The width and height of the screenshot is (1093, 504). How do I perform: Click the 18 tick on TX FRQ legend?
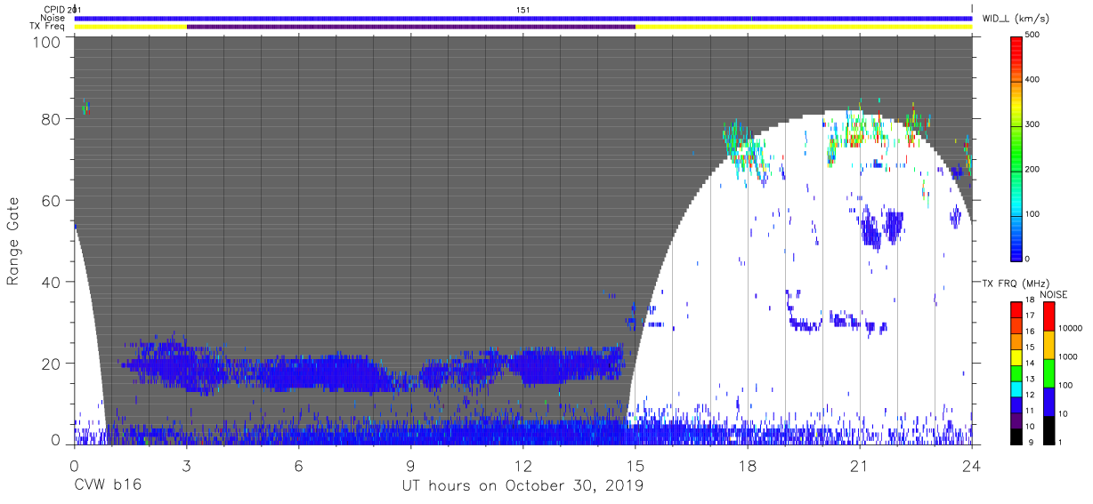pos(1031,301)
